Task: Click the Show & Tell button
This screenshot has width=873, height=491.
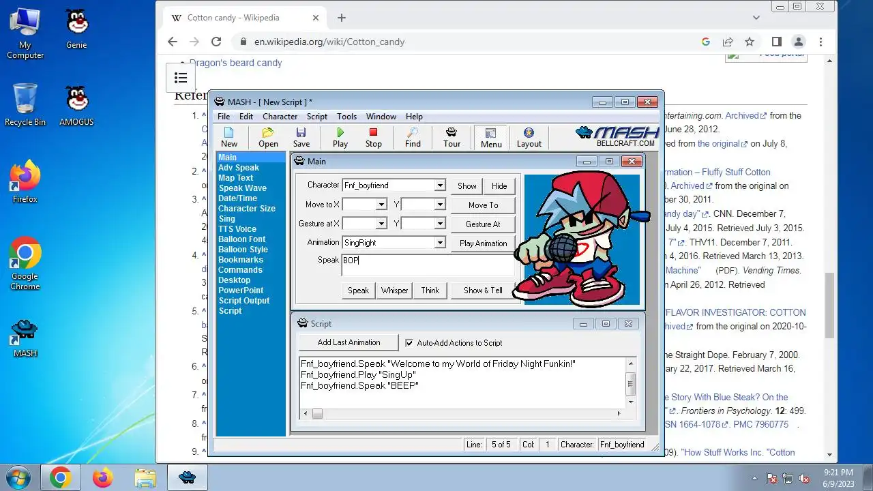Action: [x=483, y=291]
